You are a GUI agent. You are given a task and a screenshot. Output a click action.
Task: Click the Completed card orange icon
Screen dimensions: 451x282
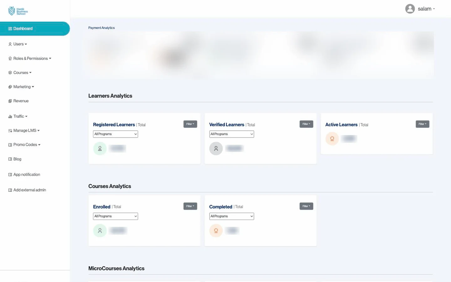click(216, 231)
